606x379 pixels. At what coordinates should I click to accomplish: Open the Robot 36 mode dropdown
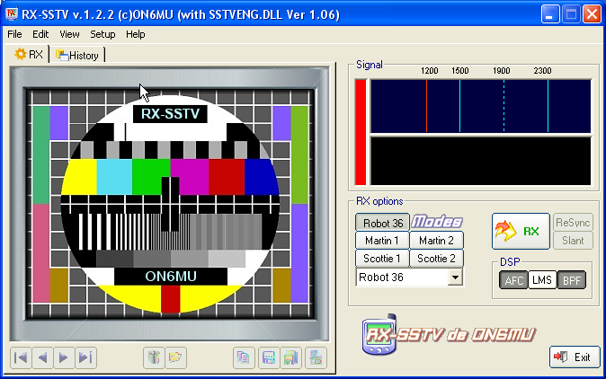[x=455, y=278]
